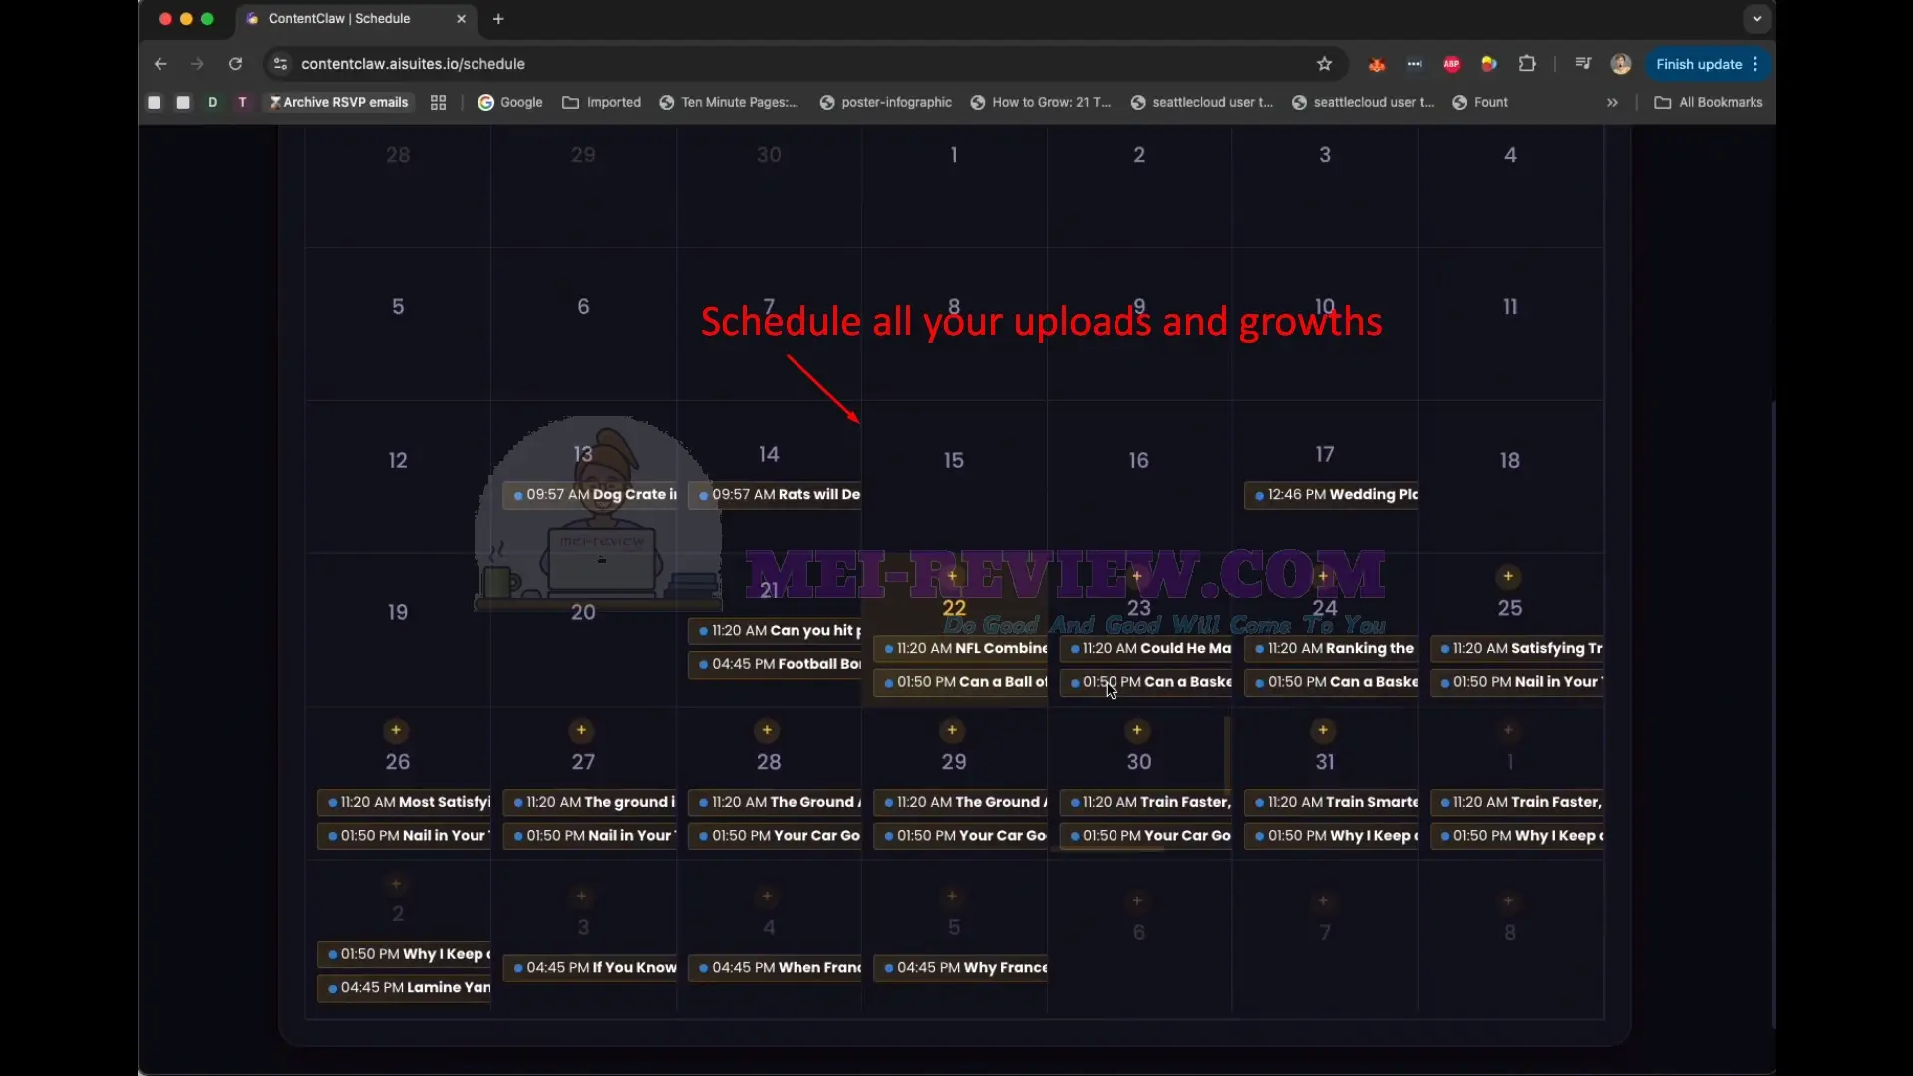
Task: Open the 11:20 AM NFL Combine event
Action: click(961, 649)
